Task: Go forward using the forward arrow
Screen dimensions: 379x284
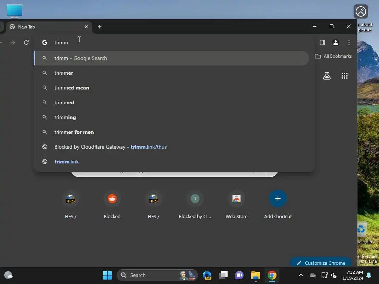Action: pos(13,43)
